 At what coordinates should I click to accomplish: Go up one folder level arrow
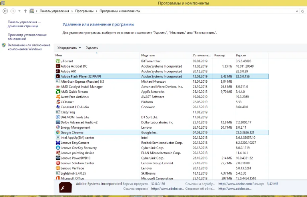(x=26, y=11)
